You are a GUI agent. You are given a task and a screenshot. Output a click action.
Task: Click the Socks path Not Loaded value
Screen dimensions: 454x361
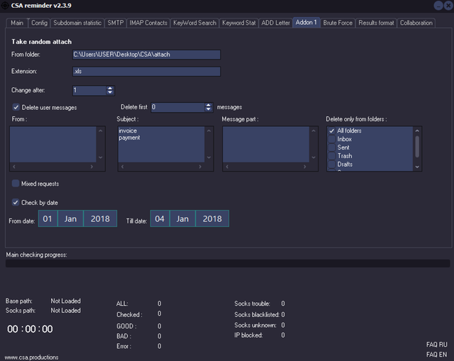66,311
